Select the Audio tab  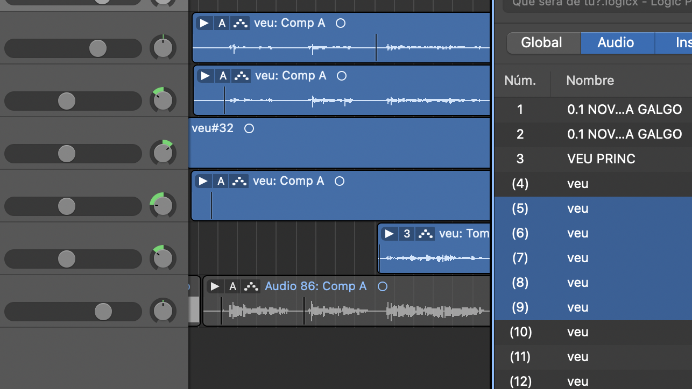(616, 42)
